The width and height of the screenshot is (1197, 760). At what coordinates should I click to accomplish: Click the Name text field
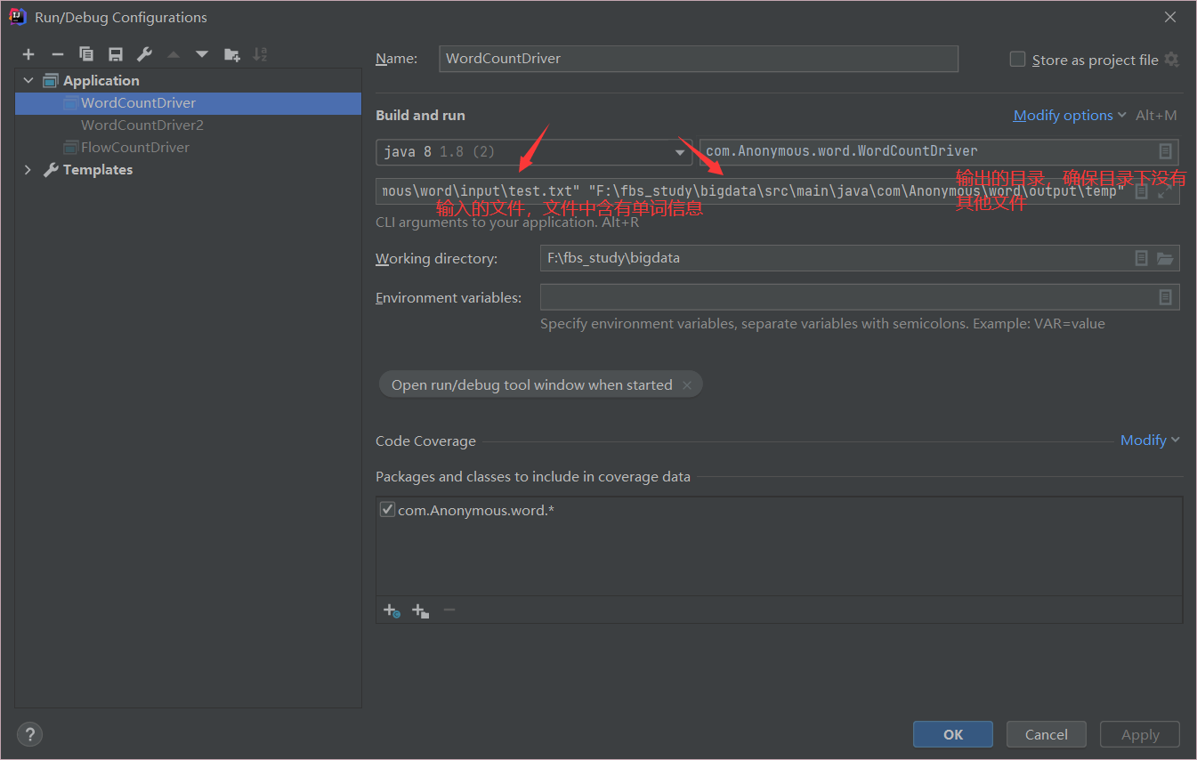699,59
